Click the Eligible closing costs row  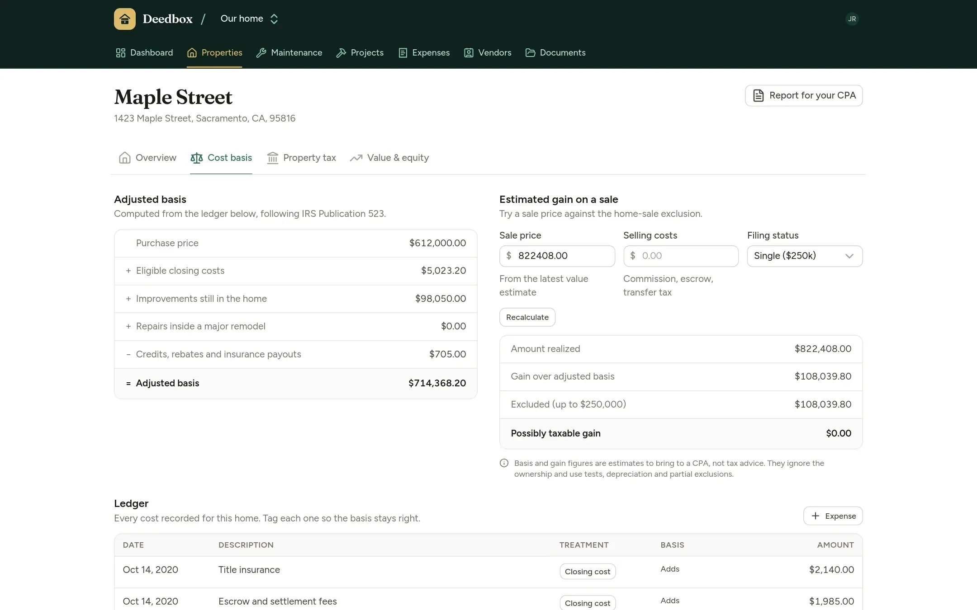pos(296,271)
